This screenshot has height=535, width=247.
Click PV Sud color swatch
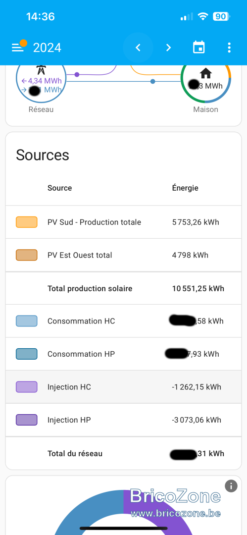[27, 222]
